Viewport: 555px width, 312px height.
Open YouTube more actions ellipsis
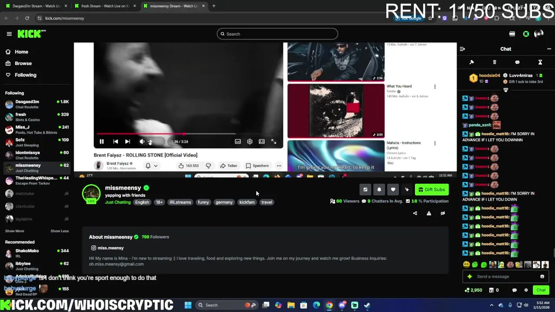point(279,166)
